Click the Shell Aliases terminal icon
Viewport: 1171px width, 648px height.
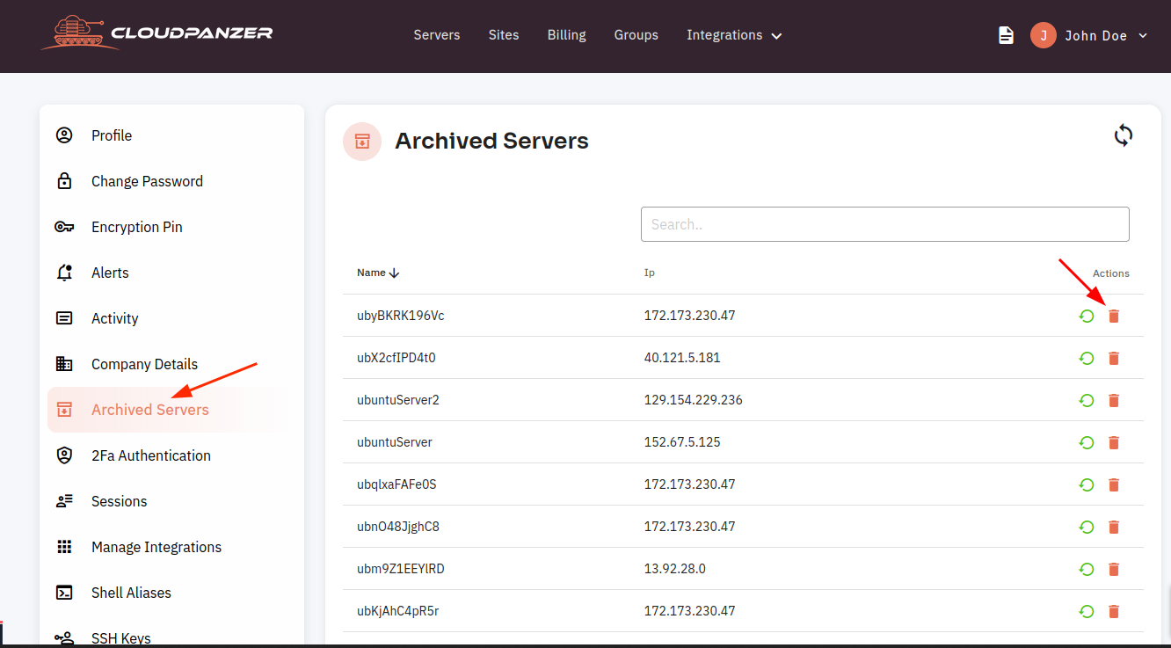click(x=64, y=593)
